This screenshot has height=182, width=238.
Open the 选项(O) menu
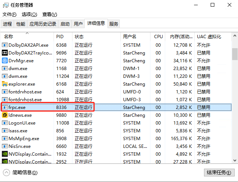pos(29,14)
